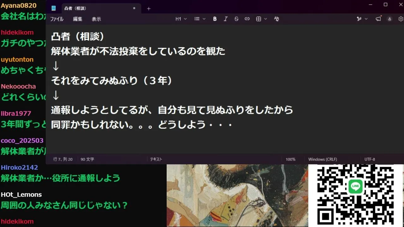Click the line それをみてみぬふり（３年）
404x227 pixels.
112,81
